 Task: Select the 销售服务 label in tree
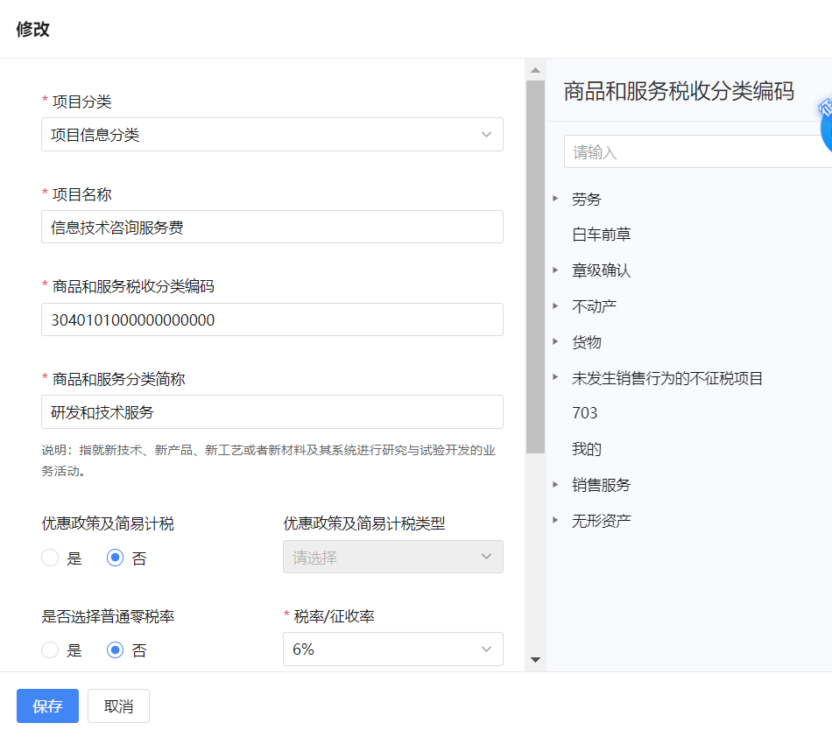(x=601, y=485)
